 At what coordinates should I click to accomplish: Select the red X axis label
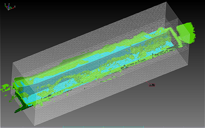(15, 6)
